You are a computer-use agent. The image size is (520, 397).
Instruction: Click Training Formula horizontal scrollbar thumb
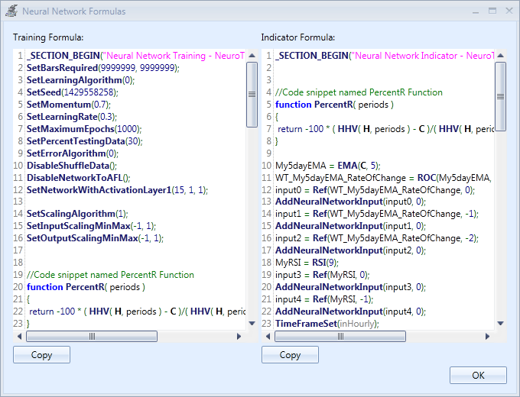(92, 337)
